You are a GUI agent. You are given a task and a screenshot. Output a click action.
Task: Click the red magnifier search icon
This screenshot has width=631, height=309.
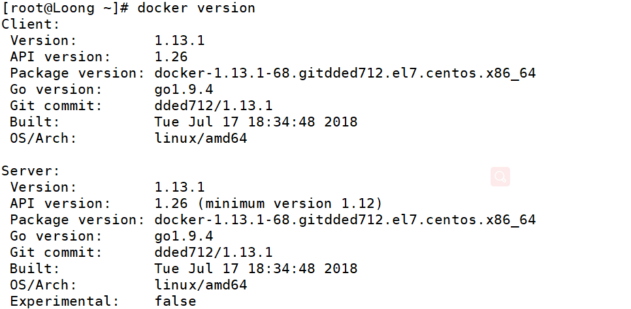pyautogui.click(x=500, y=176)
